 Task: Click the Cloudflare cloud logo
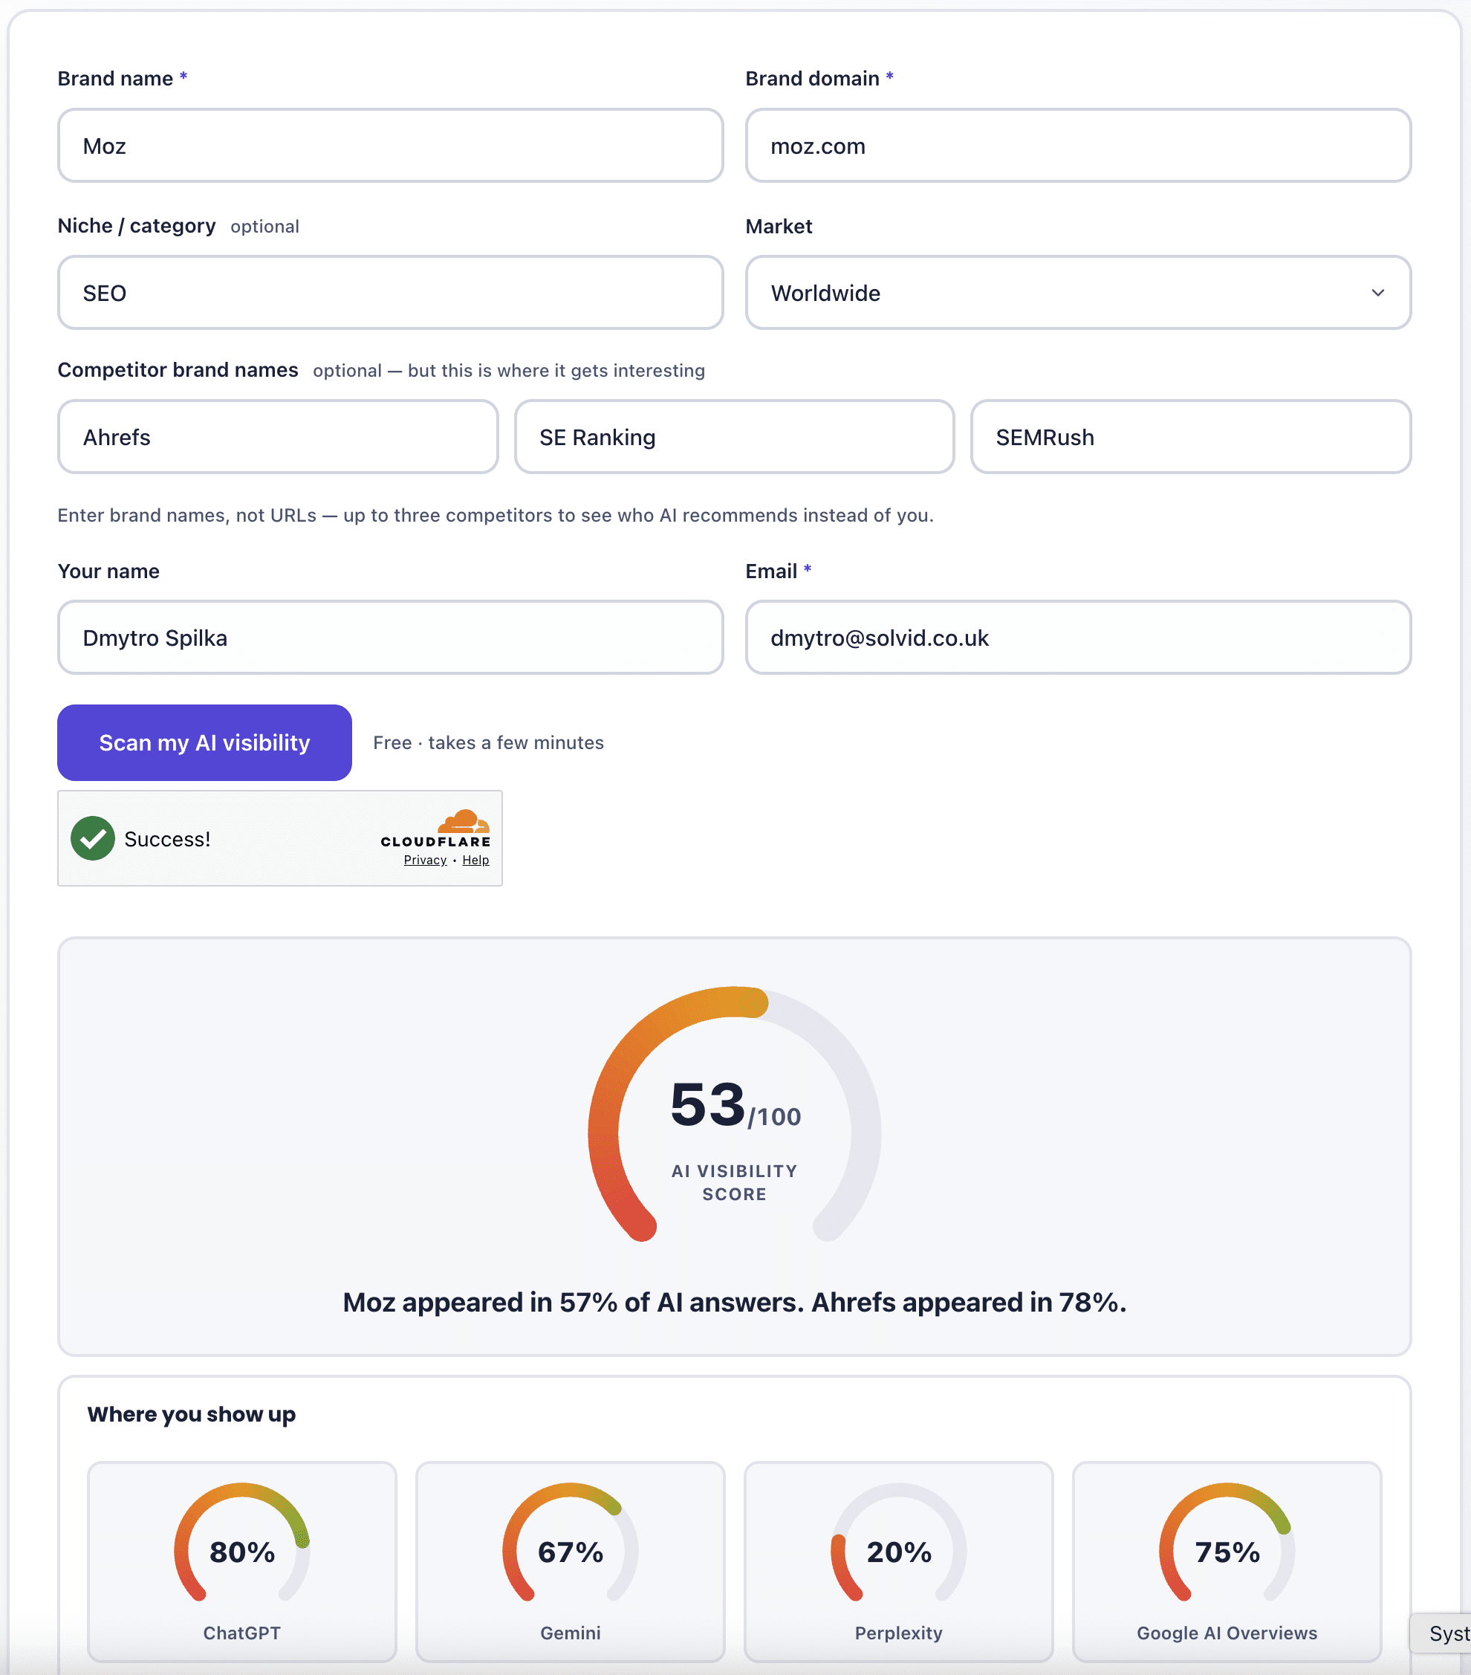pyautogui.click(x=463, y=821)
